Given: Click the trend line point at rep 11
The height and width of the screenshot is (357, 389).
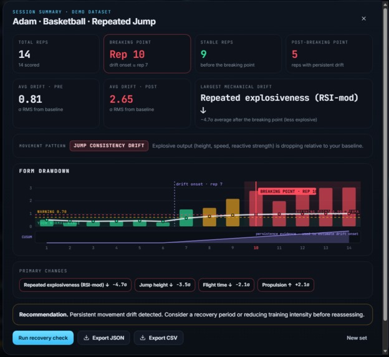Looking at the screenshot, I should pyautogui.click(x=279, y=214).
